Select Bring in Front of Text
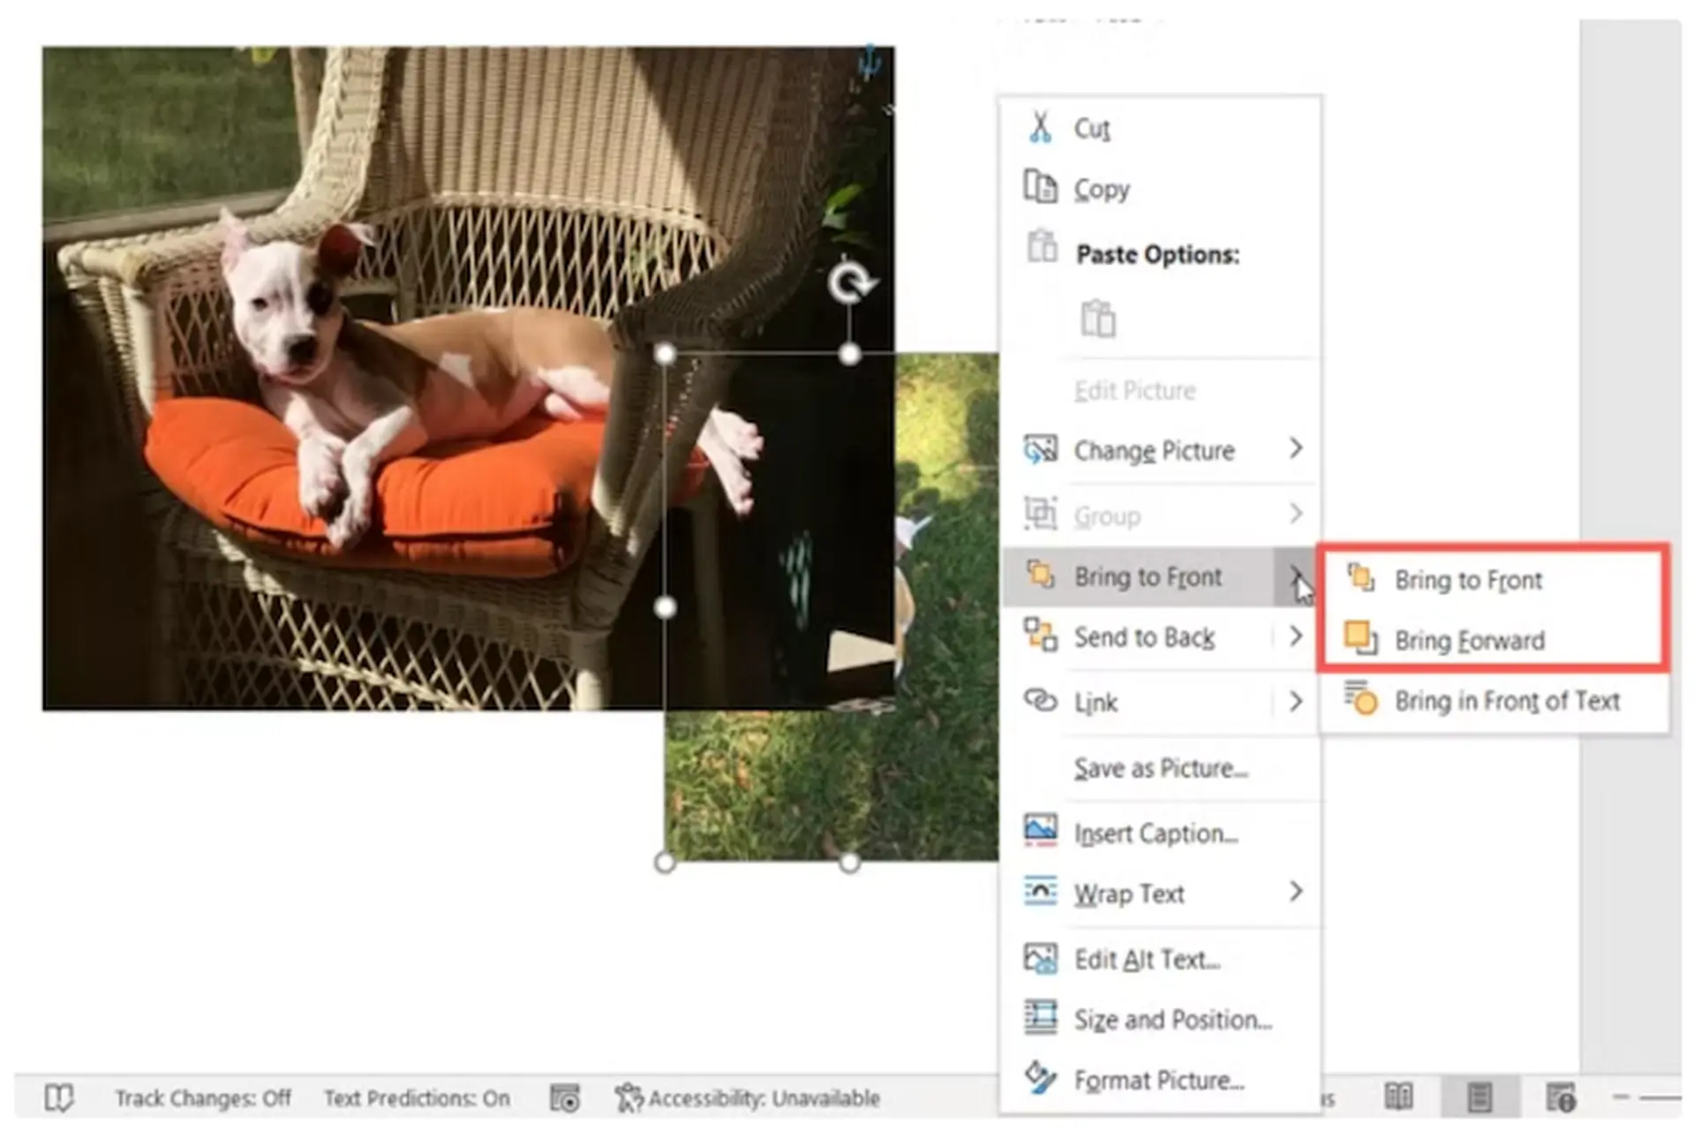 tap(1506, 701)
